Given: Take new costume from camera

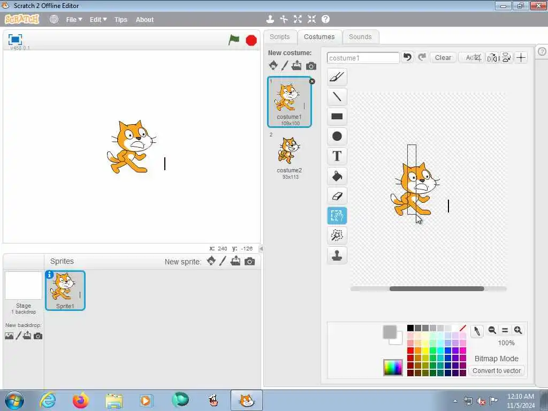Looking at the screenshot, I should [311, 66].
